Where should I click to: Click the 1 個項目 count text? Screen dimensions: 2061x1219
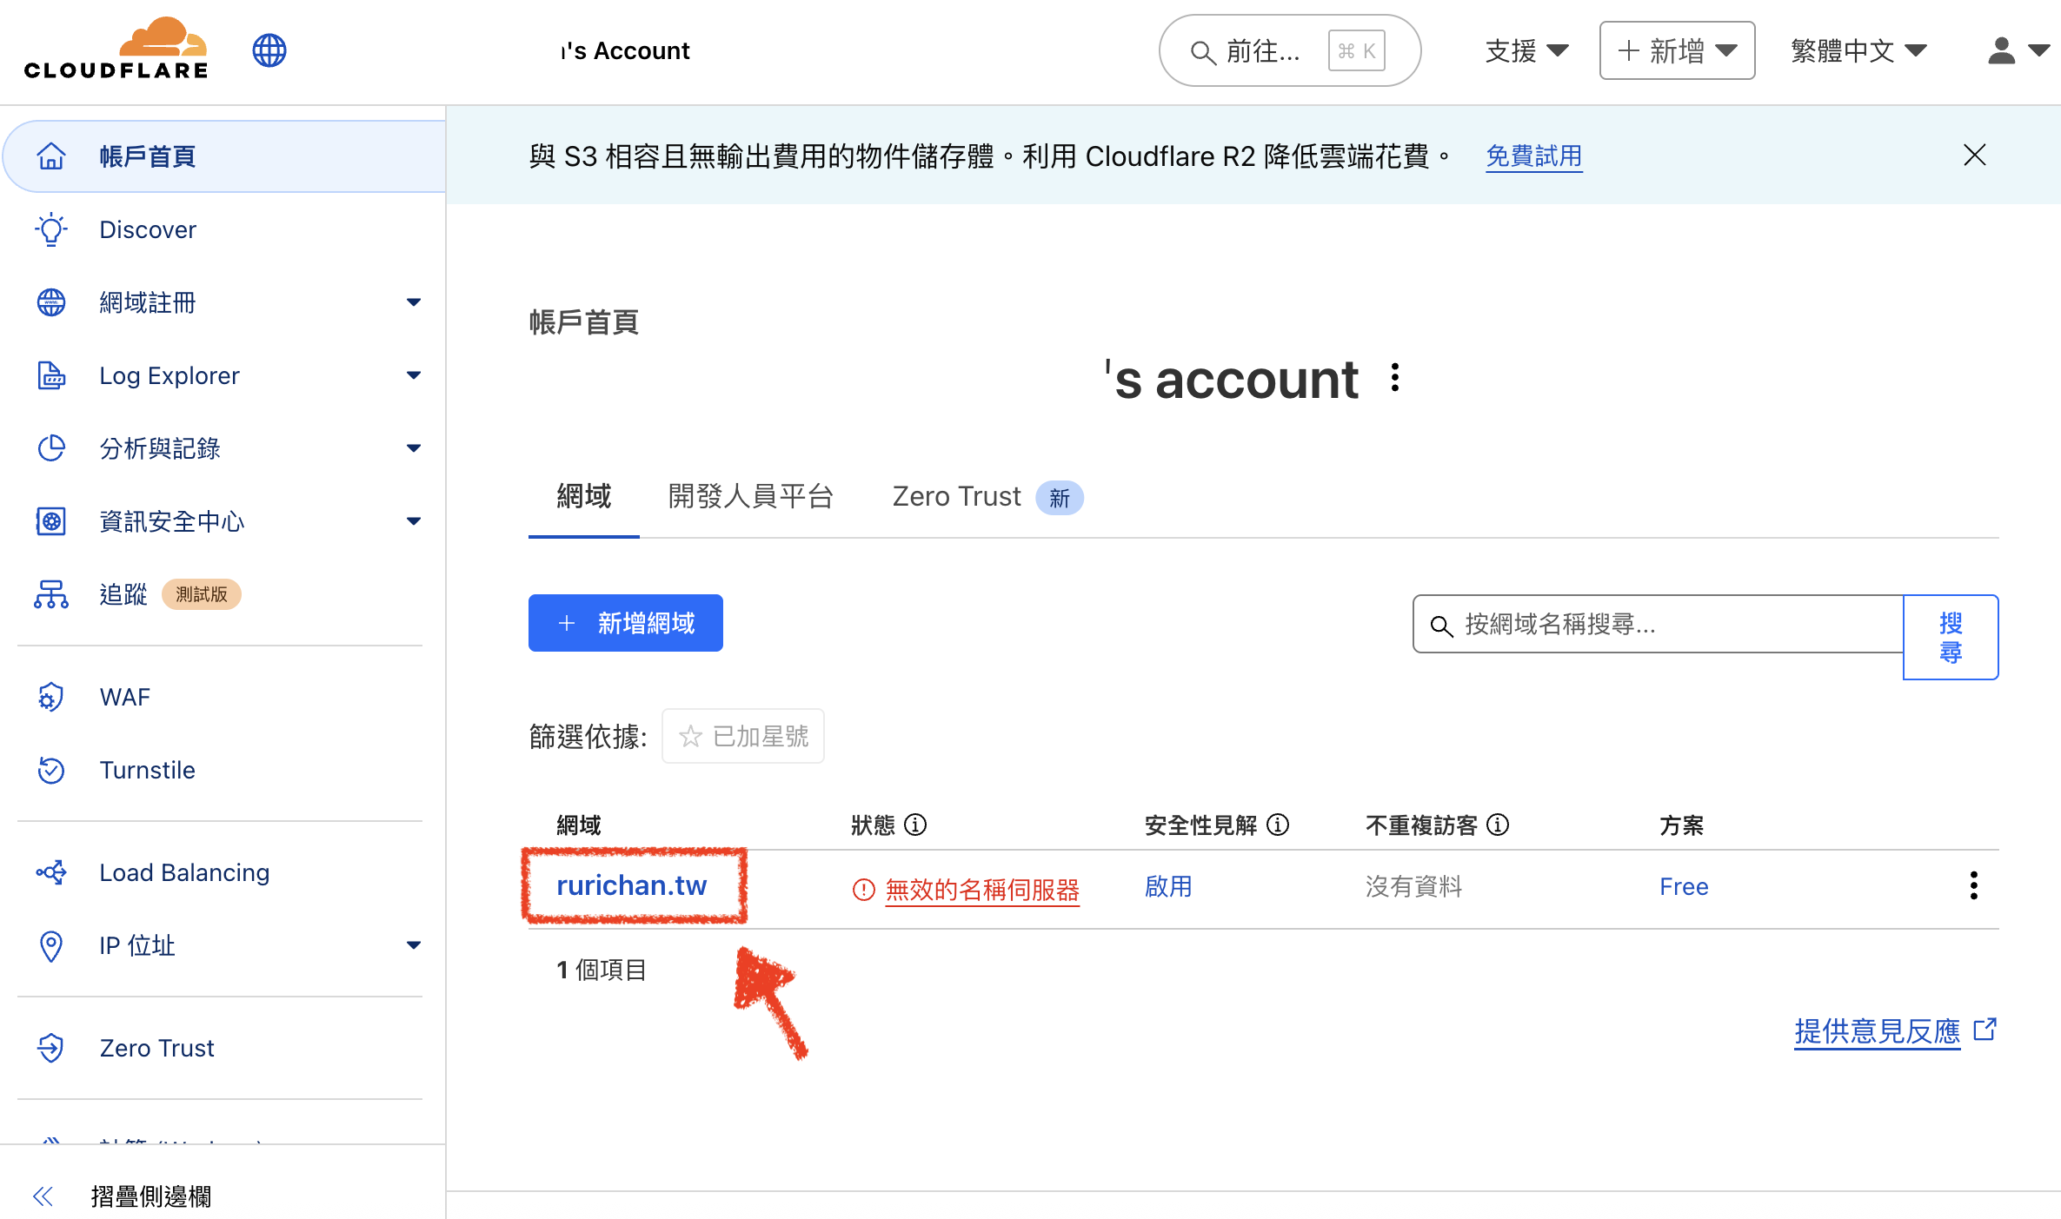click(x=602, y=970)
